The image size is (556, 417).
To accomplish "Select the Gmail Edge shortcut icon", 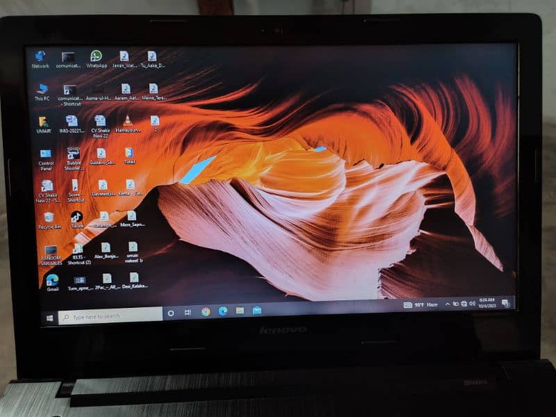I will 52,280.
